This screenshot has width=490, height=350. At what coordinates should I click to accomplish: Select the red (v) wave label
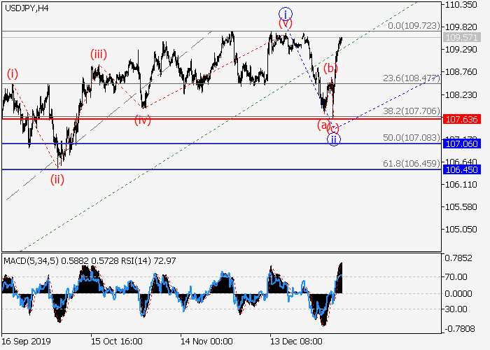285,23
